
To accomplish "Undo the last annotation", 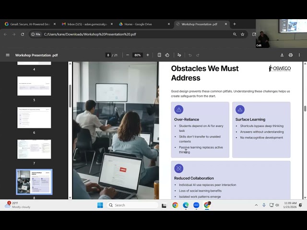I will pyautogui.click(x=190, y=55).
